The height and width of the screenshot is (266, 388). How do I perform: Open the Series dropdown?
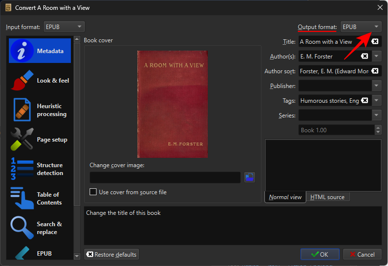click(x=377, y=116)
